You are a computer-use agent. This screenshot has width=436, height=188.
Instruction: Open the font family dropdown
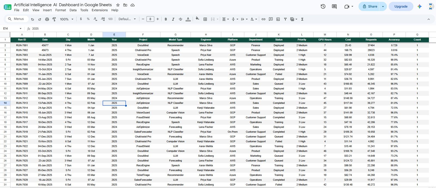pyautogui.click(x=127, y=19)
